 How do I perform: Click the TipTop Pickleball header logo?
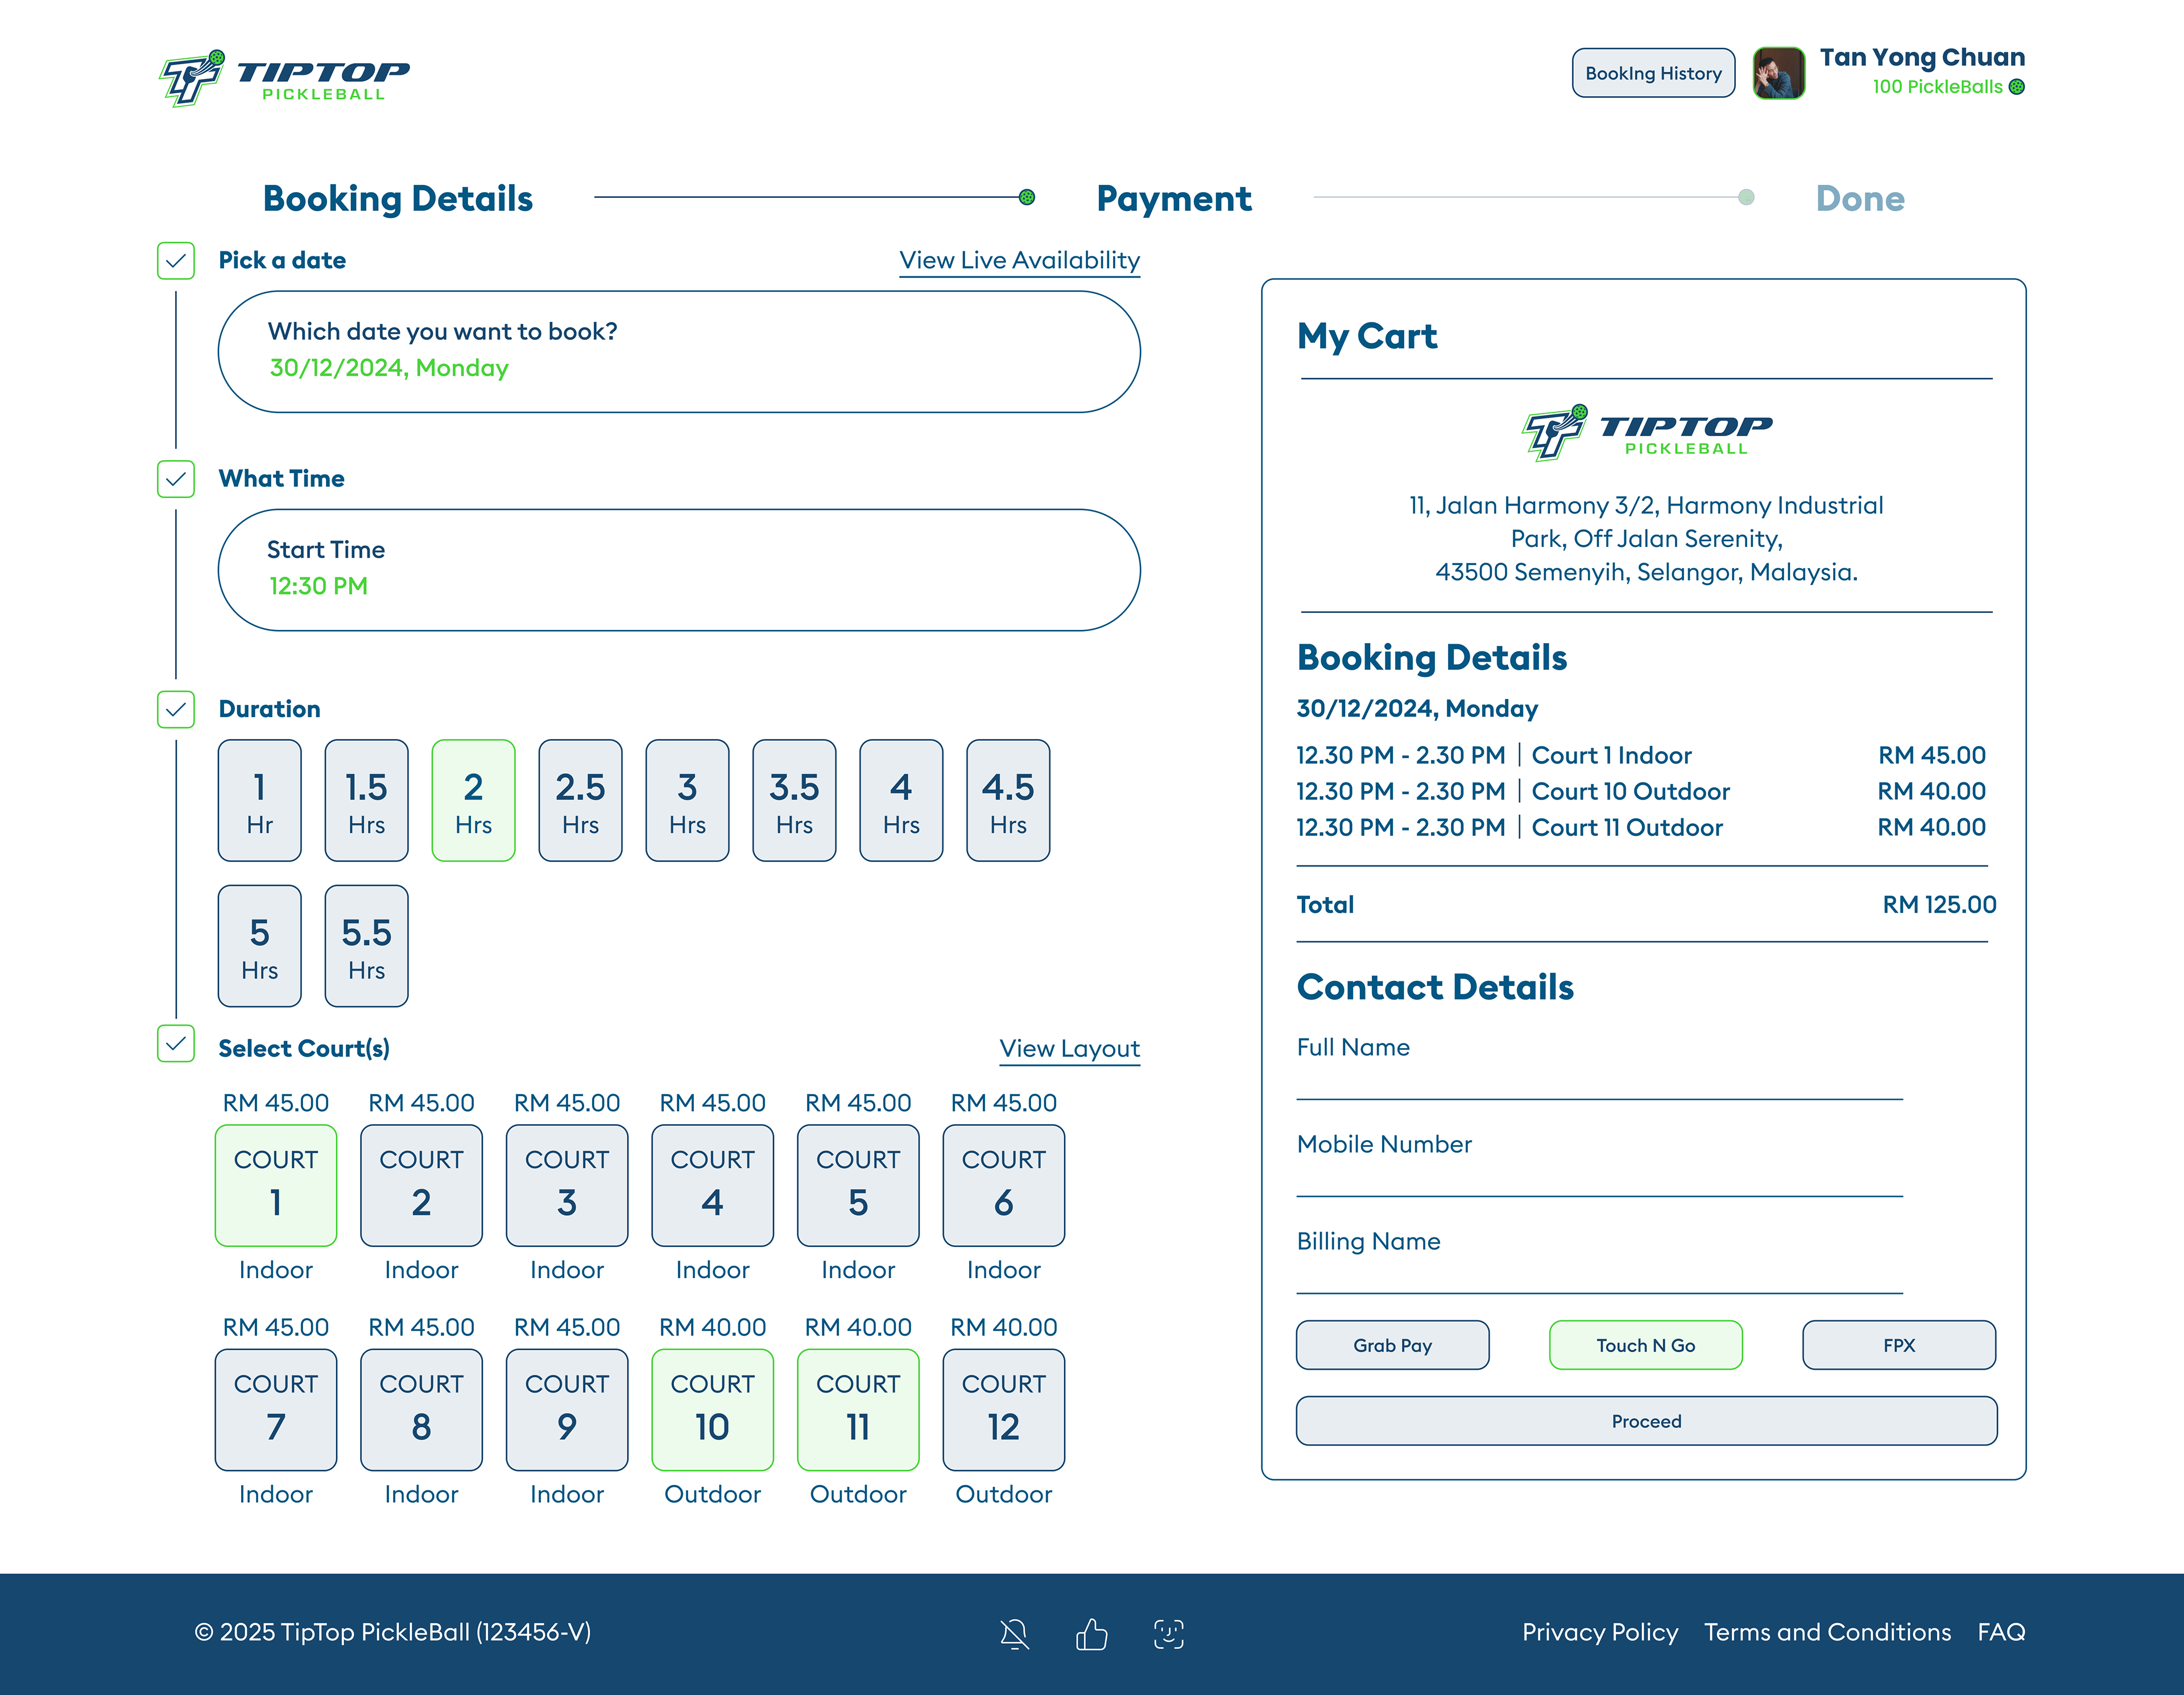click(x=284, y=78)
